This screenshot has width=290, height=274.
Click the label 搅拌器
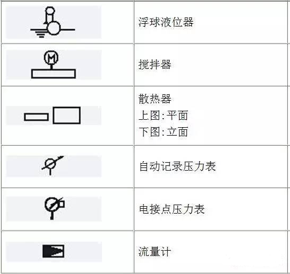pyautogui.click(x=155, y=65)
